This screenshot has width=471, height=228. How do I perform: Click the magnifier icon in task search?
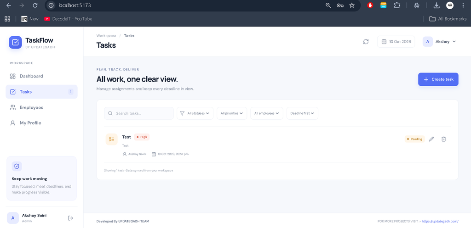[x=110, y=113]
